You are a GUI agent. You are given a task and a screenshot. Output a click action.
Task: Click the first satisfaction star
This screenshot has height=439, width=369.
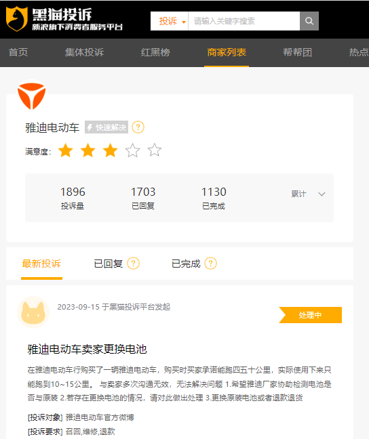(x=66, y=150)
